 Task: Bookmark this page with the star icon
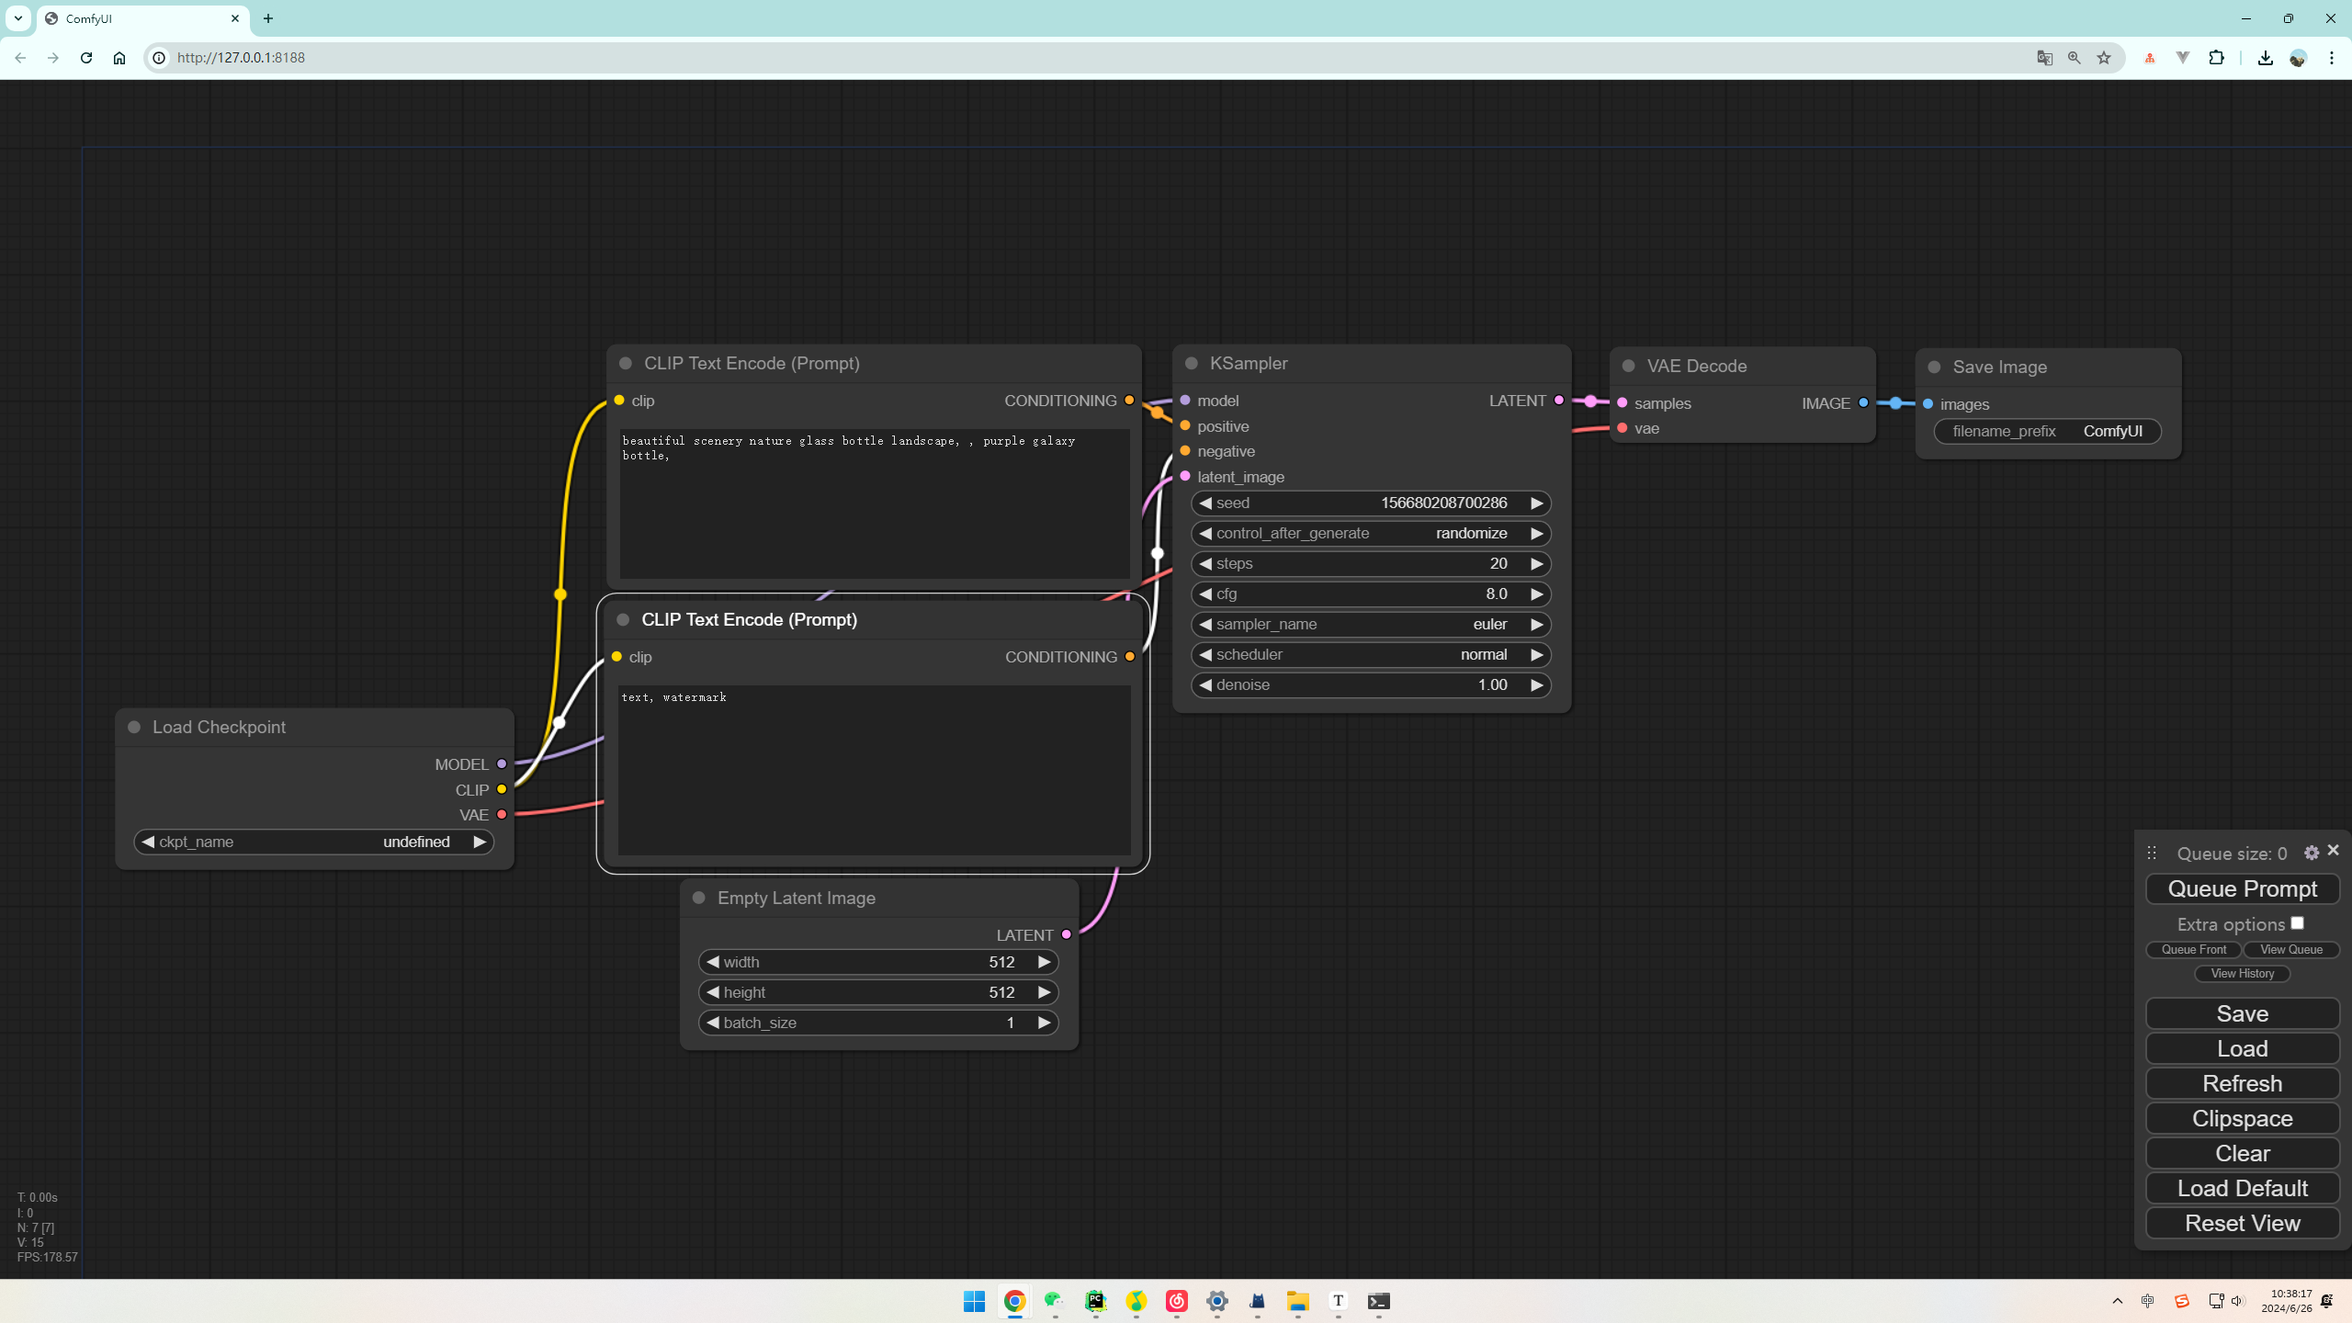2104,57
